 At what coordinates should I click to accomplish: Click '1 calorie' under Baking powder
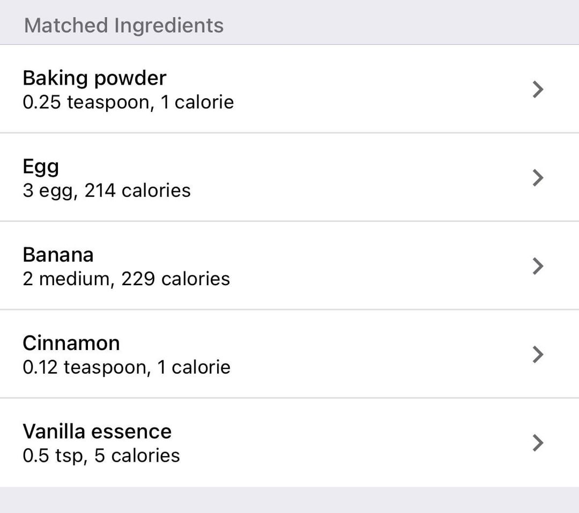[197, 102]
